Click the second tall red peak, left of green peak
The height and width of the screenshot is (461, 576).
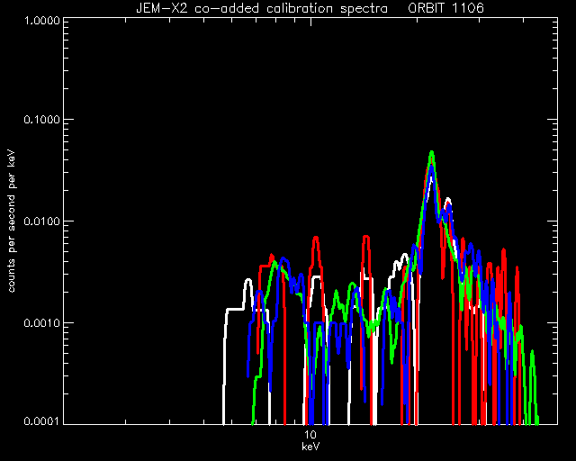[x=365, y=238]
